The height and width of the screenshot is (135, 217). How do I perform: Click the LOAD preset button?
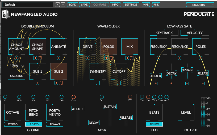click(x=72, y=4)
